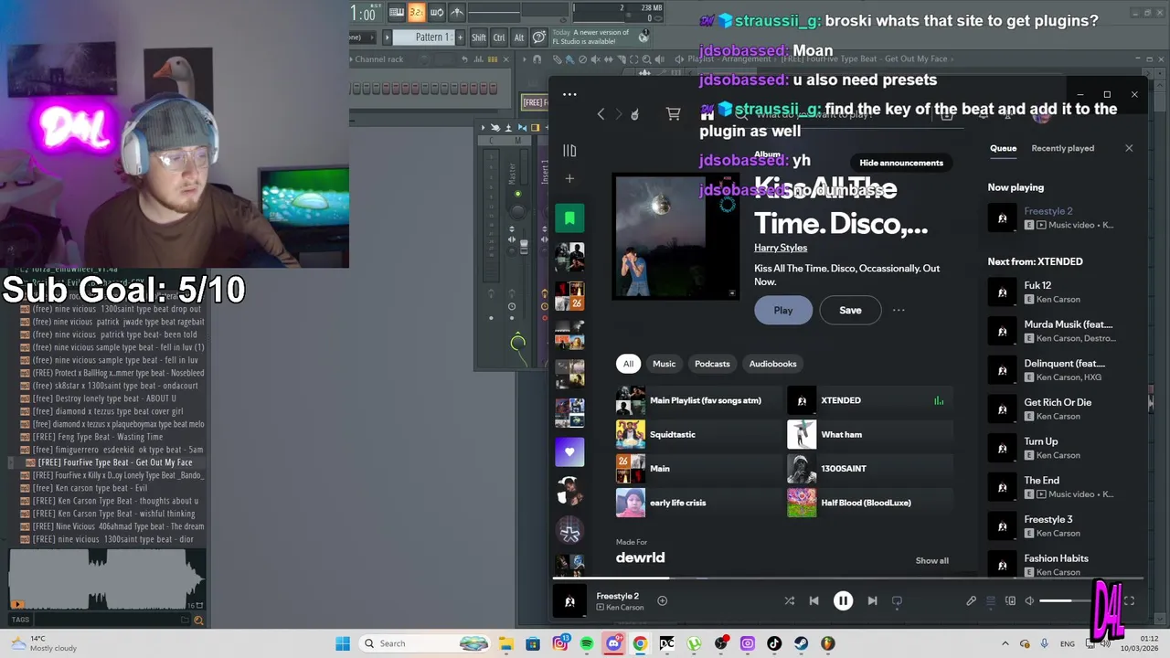Click the Play button for Harry Styles album
The width and height of the screenshot is (1170, 658).
(x=783, y=310)
